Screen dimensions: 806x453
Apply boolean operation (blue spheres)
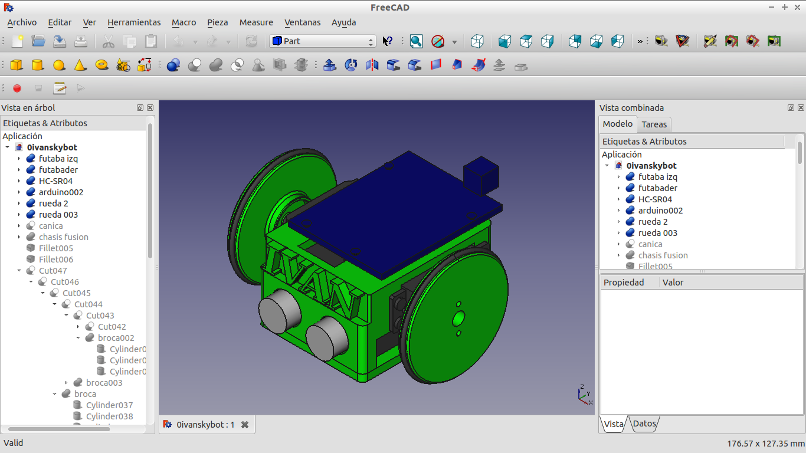point(173,65)
